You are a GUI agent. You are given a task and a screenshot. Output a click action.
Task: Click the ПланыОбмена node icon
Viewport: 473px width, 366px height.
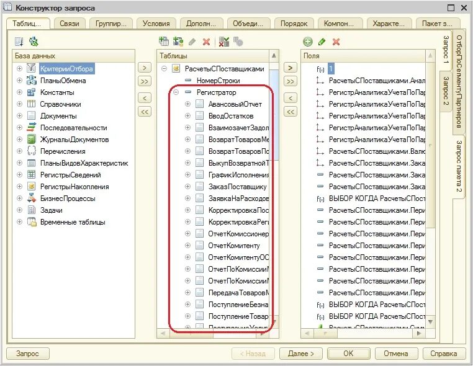point(32,80)
